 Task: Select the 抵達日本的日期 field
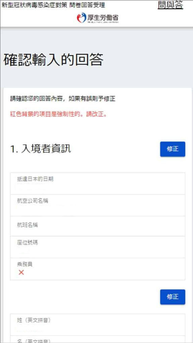pyautogui.click(x=98, y=184)
